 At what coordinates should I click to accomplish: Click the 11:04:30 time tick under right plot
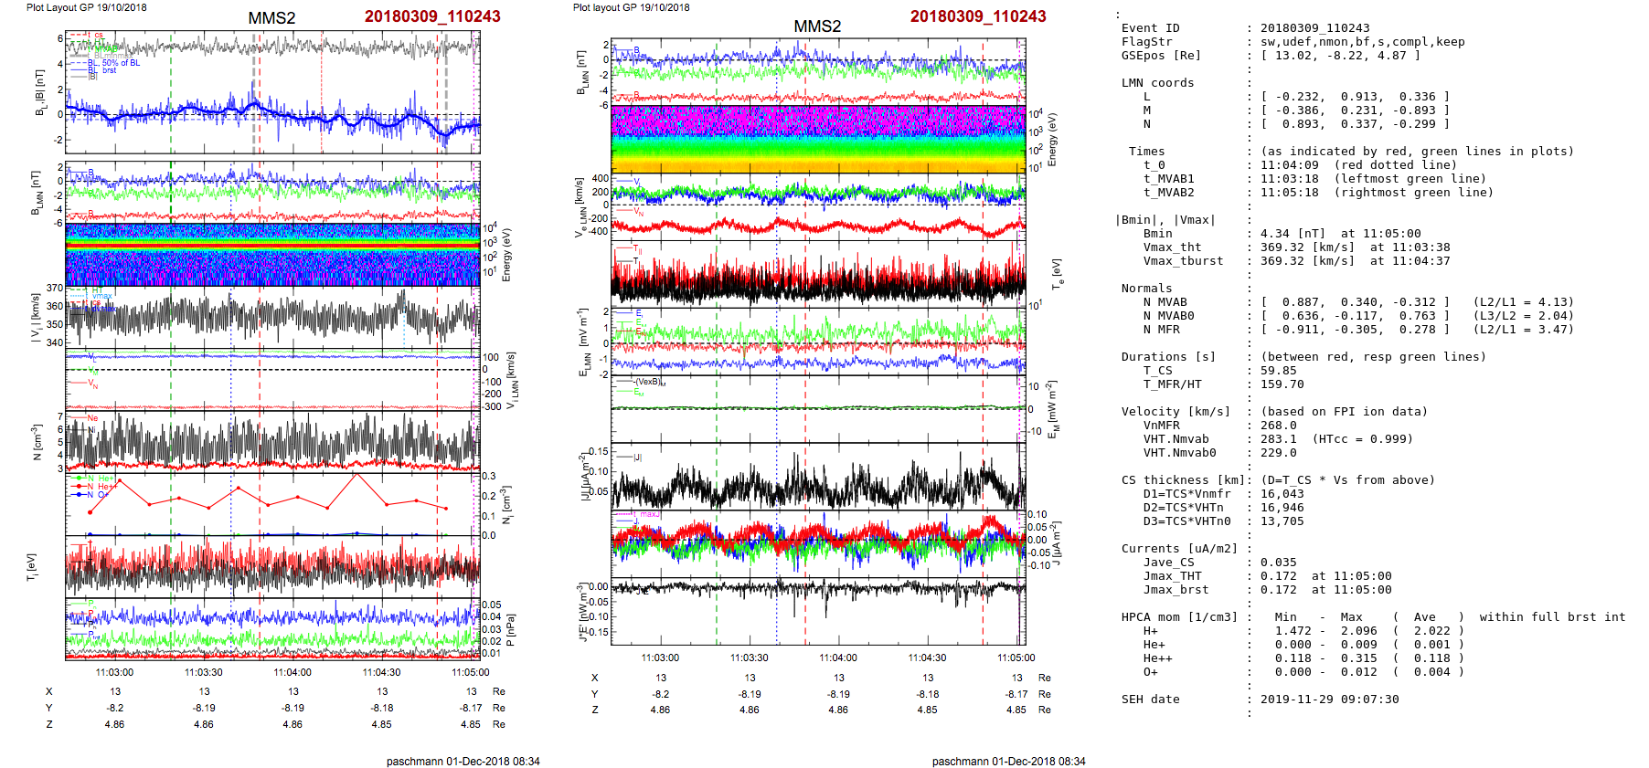(927, 658)
